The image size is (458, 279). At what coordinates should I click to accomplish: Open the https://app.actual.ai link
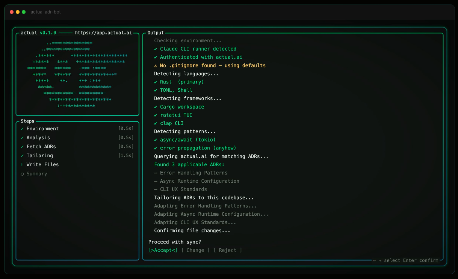103,33
